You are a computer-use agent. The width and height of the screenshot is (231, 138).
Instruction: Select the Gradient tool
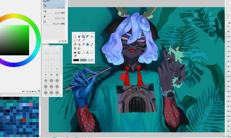79,53
